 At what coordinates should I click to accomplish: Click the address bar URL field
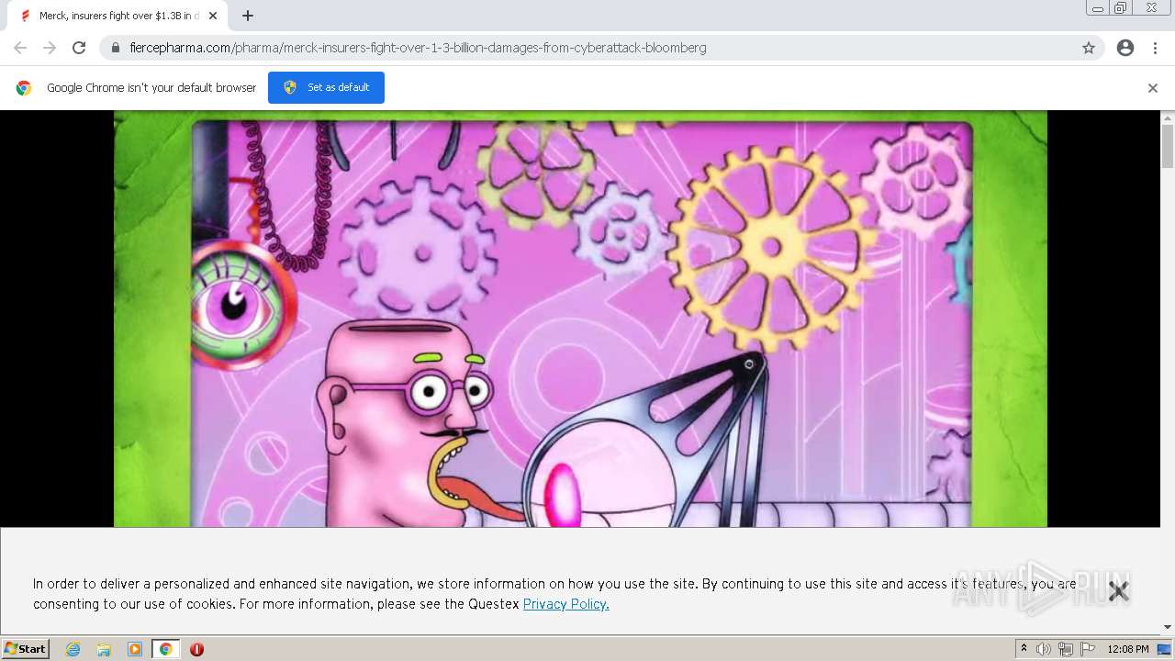(x=601, y=48)
